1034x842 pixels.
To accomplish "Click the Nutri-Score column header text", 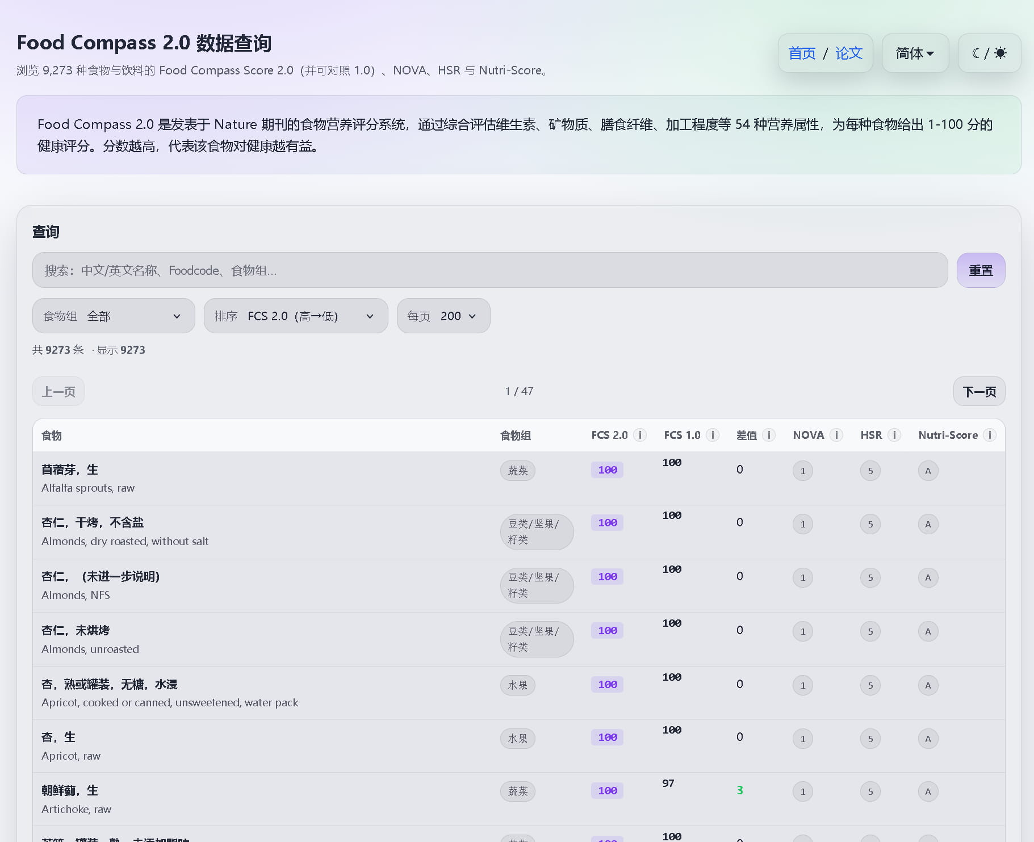I will coord(948,435).
